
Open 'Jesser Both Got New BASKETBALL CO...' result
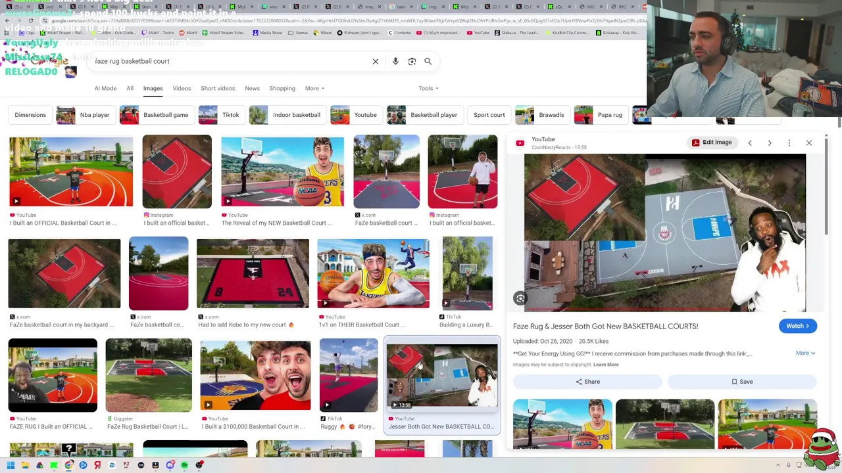click(x=442, y=385)
